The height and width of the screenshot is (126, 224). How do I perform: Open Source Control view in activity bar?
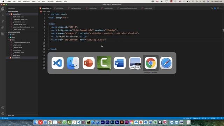click(3, 21)
